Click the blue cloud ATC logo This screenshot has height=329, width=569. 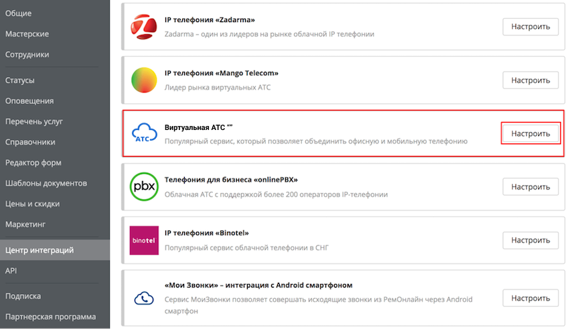(x=144, y=133)
